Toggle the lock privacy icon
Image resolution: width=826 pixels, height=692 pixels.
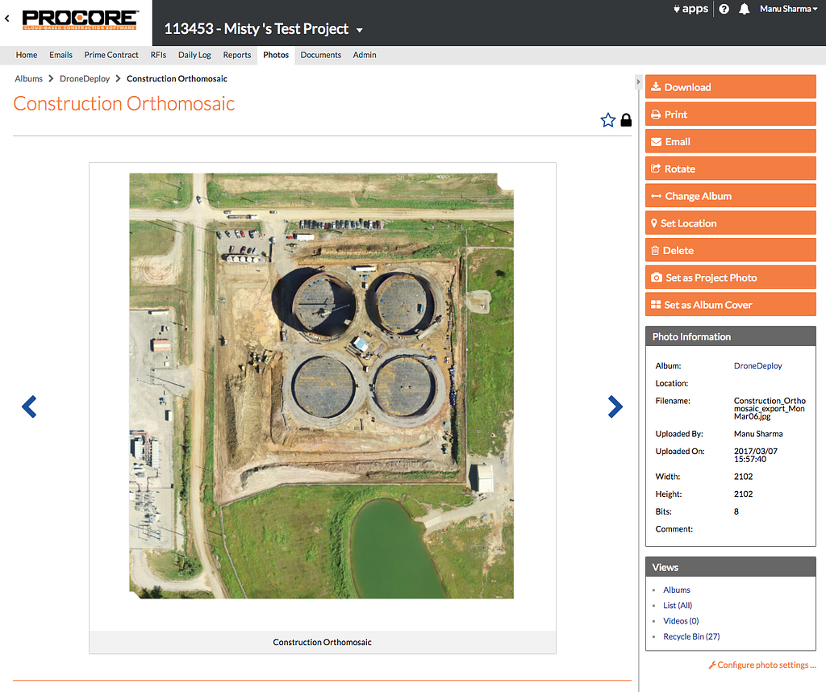coord(626,120)
